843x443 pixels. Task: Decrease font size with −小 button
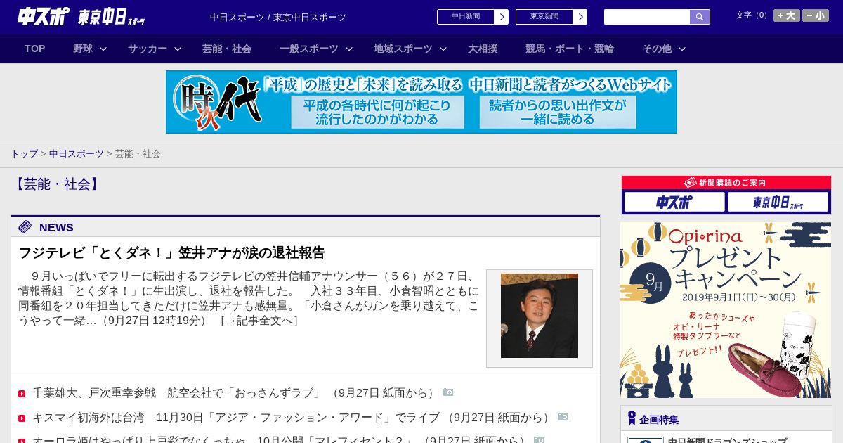click(816, 15)
